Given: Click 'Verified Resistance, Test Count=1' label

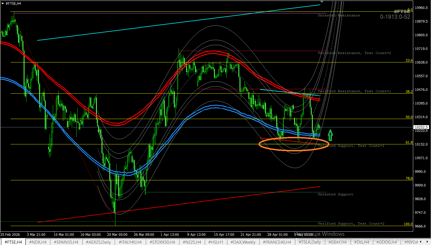Looking at the screenshot, I should pos(354,91).
